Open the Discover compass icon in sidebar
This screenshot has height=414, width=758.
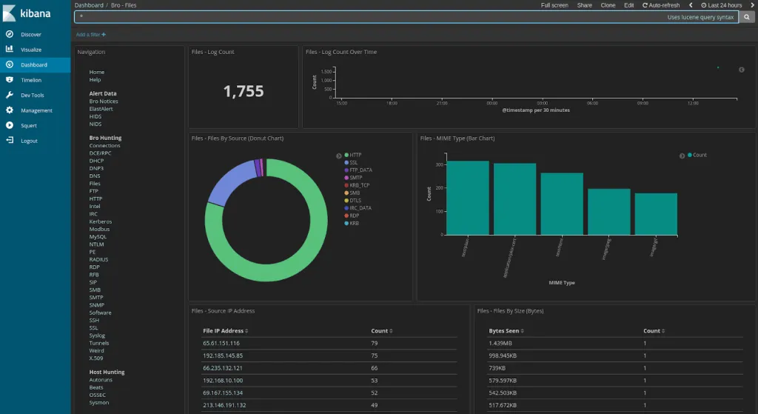coord(9,34)
